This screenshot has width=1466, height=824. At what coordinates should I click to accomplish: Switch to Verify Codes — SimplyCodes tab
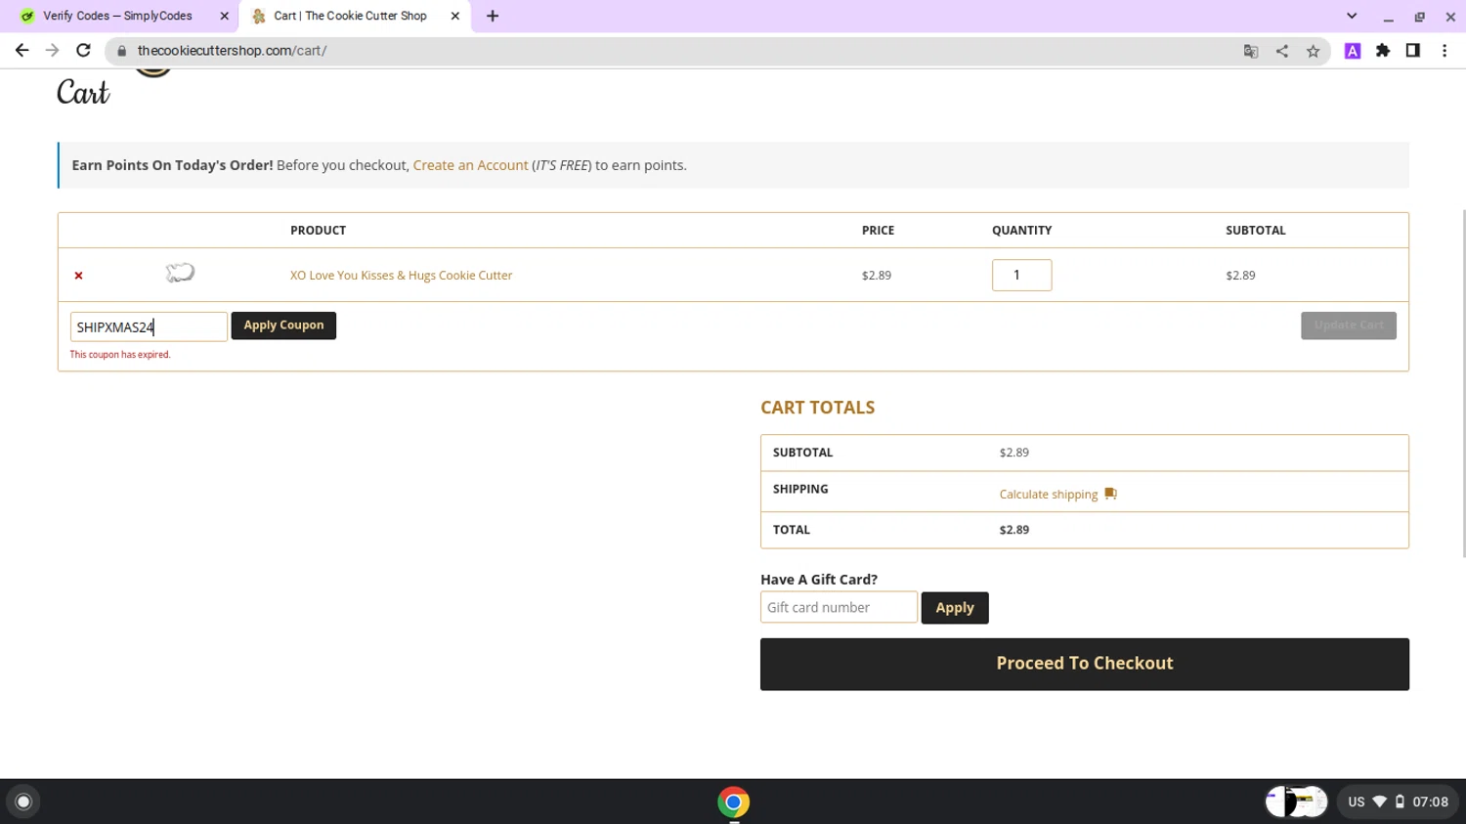coord(119,16)
